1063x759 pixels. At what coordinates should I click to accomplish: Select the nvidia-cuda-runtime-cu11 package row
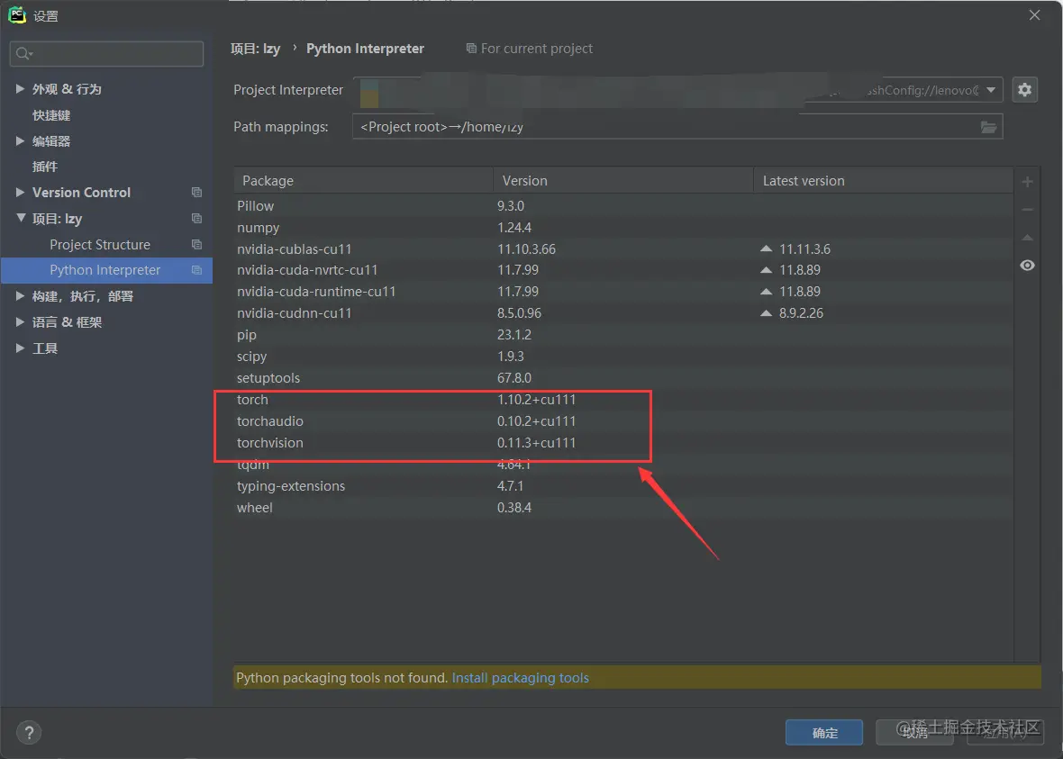tap(623, 292)
